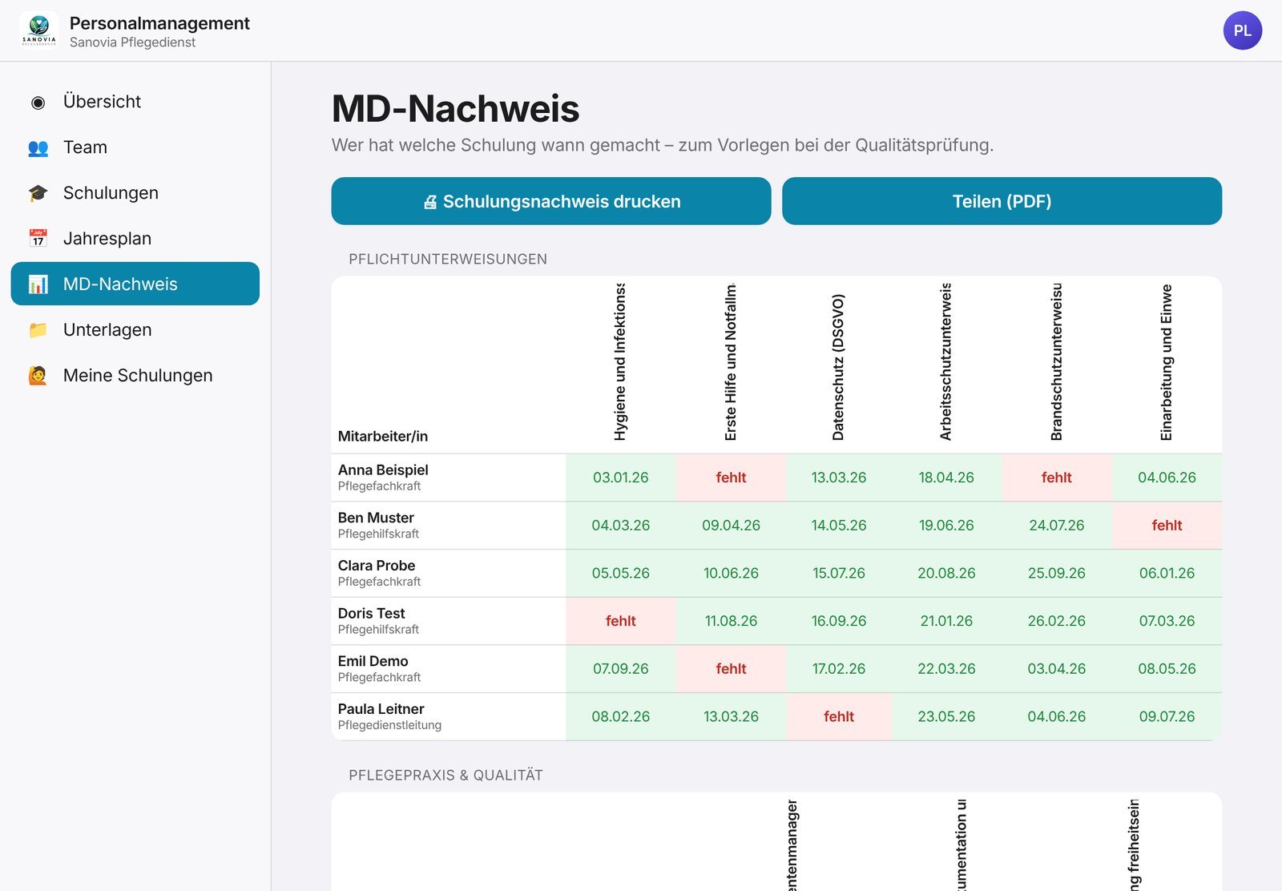
Task: Click the Datenschutz (DSGVO) column header
Action: coord(838,367)
